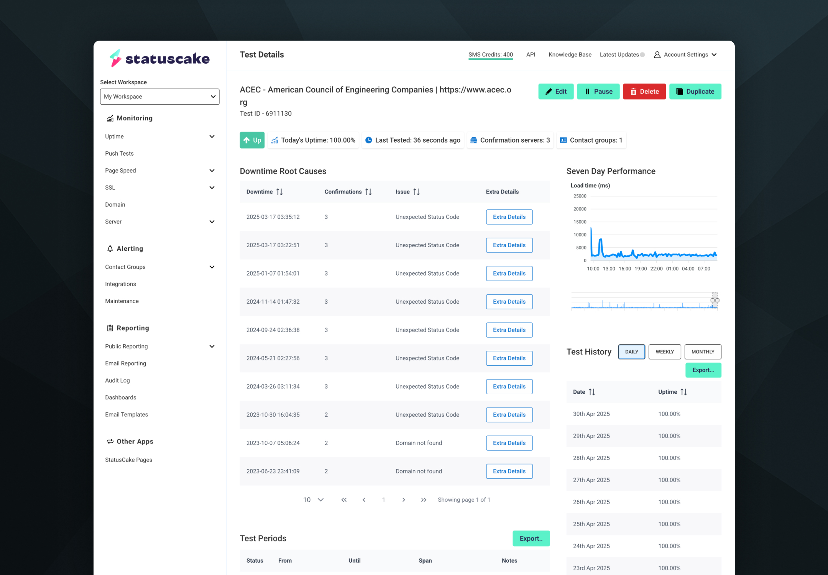The width and height of the screenshot is (828, 575).
Task: Click the Seven Day Performance mini navigator chart
Action: (x=644, y=301)
